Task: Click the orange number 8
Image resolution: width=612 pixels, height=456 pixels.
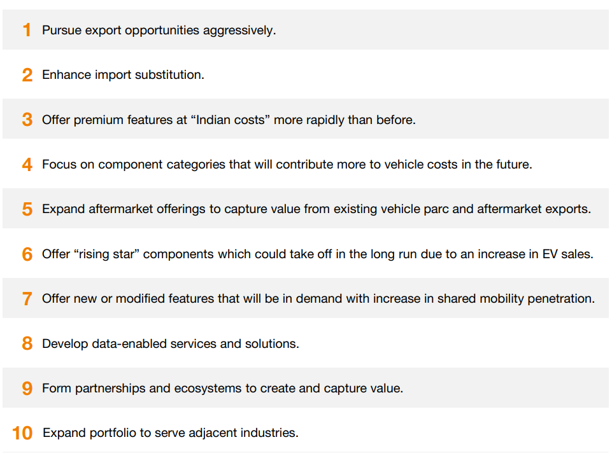Action: [27, 343]
